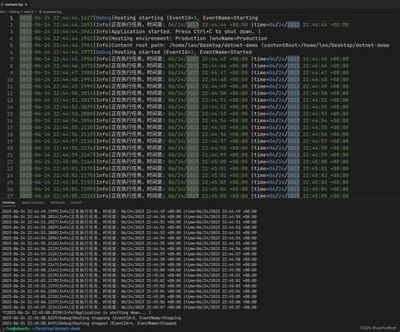The width and height of the screenshot is (400, 332).
Task: Click the terminal prompt ~/Desktop/dotnet-demo
Action: click(56, 329)
